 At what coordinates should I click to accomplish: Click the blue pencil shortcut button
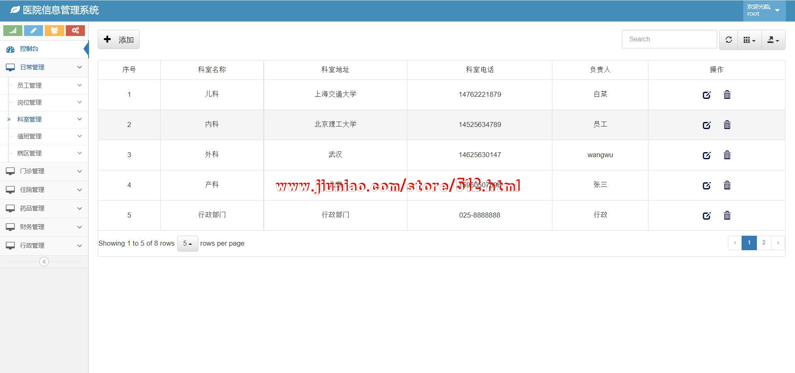tap(34, 31)
